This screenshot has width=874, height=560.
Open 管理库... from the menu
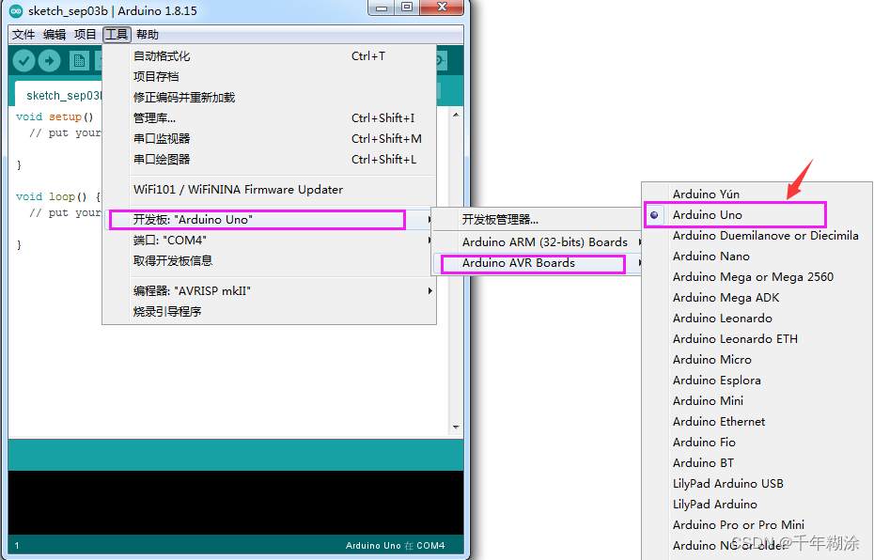(x=269, y=118)
